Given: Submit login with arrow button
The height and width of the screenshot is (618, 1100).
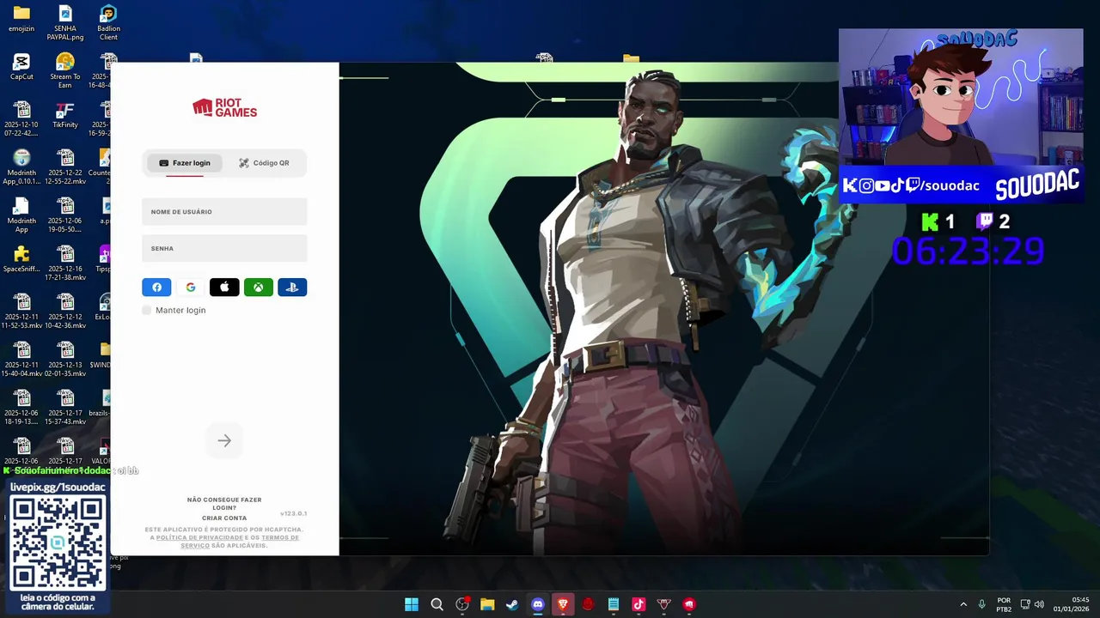Looking at the screenshot, I should coord(224,440).
